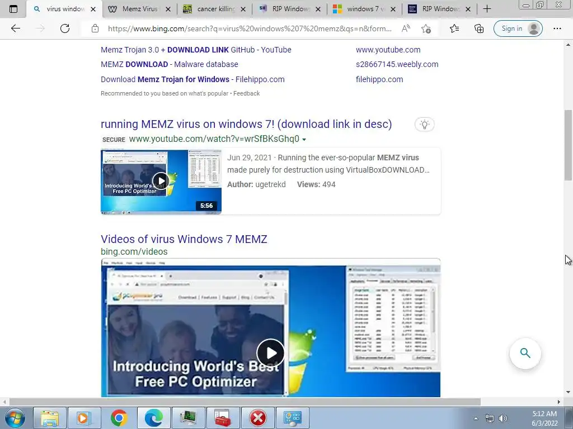Close the Memz Virus tab
Image resolution: width=573 pixels, height=429 pixels.
pos(168,9)
